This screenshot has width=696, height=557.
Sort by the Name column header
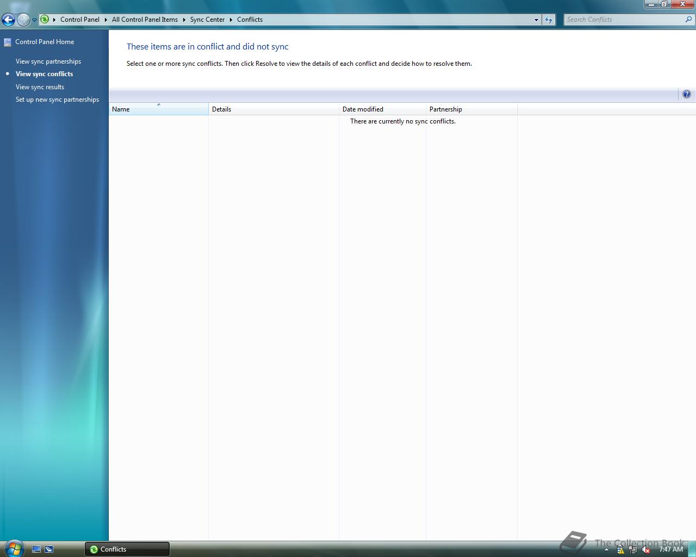(x=159, y=109)
